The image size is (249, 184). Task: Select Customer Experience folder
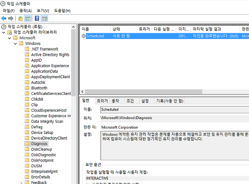51,116
